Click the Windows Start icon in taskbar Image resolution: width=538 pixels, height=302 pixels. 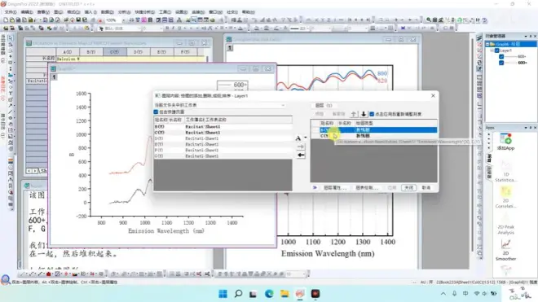[223, 294]
